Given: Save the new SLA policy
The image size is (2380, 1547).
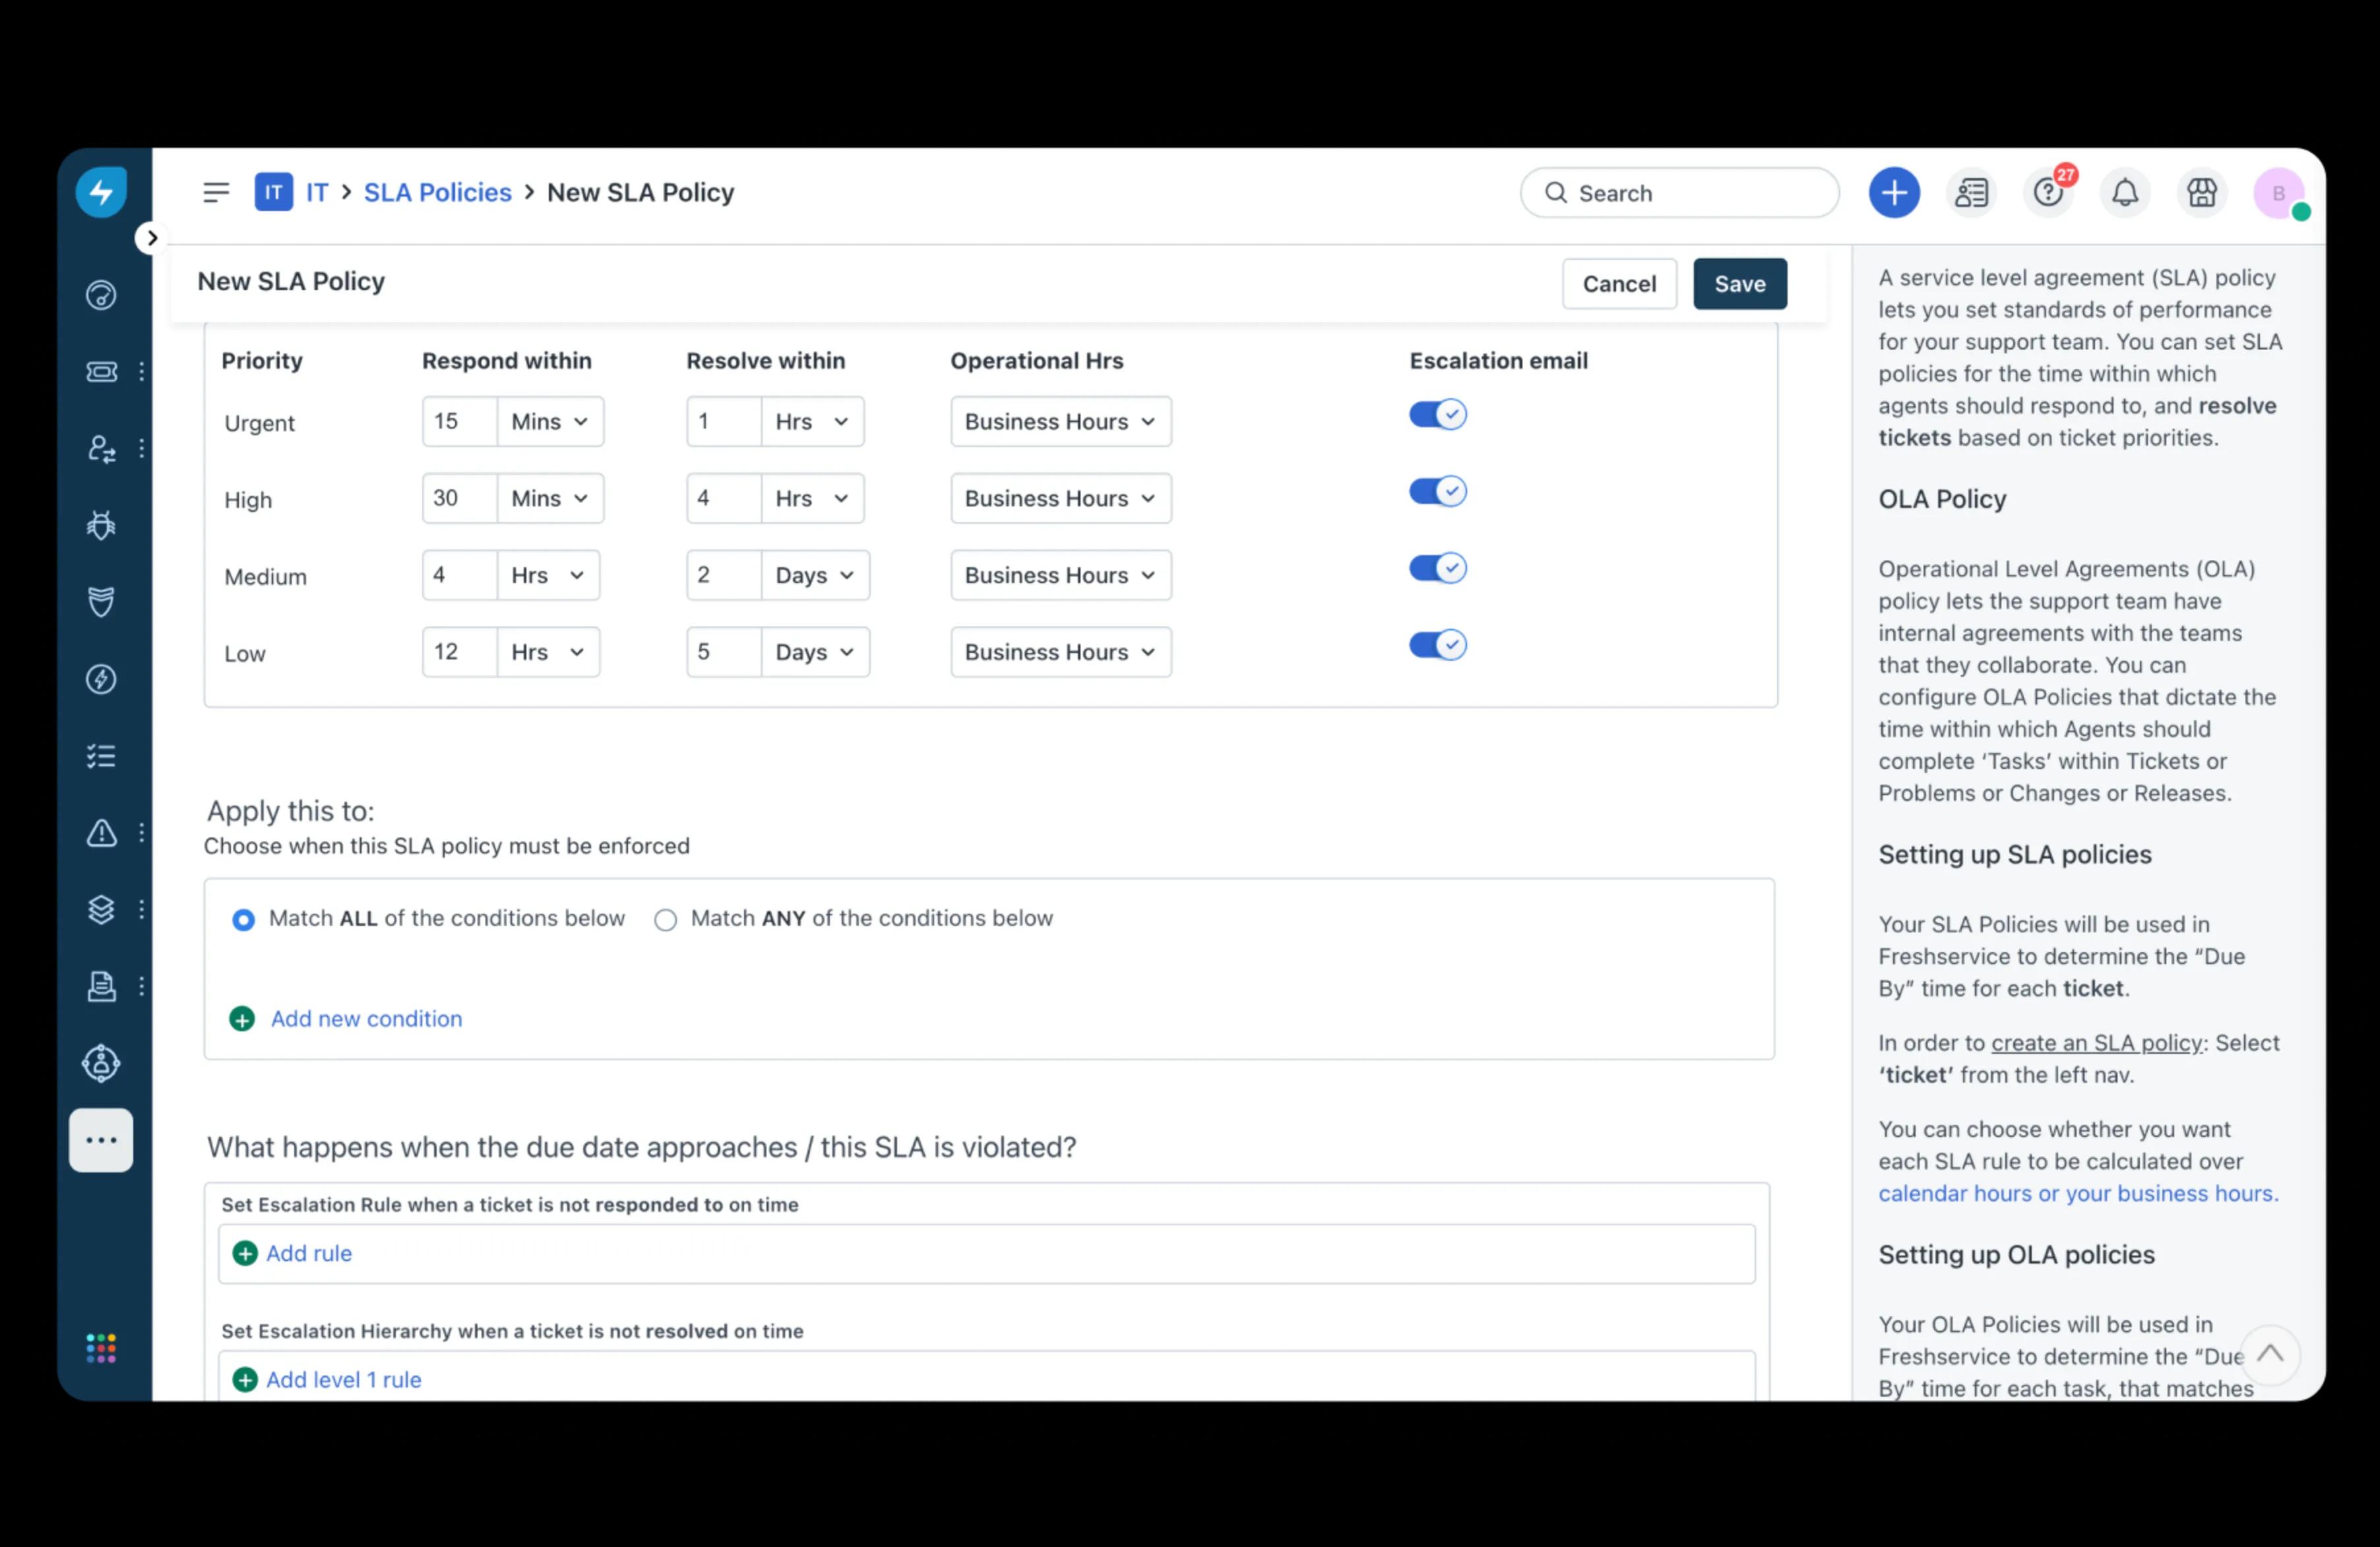Looking at the screenshot, I should click(x=1740, y=284).
